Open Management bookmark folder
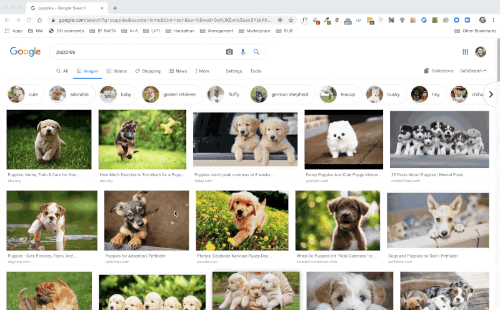Image resolution: width=500 pixels, height=310 pixels. 216,31
